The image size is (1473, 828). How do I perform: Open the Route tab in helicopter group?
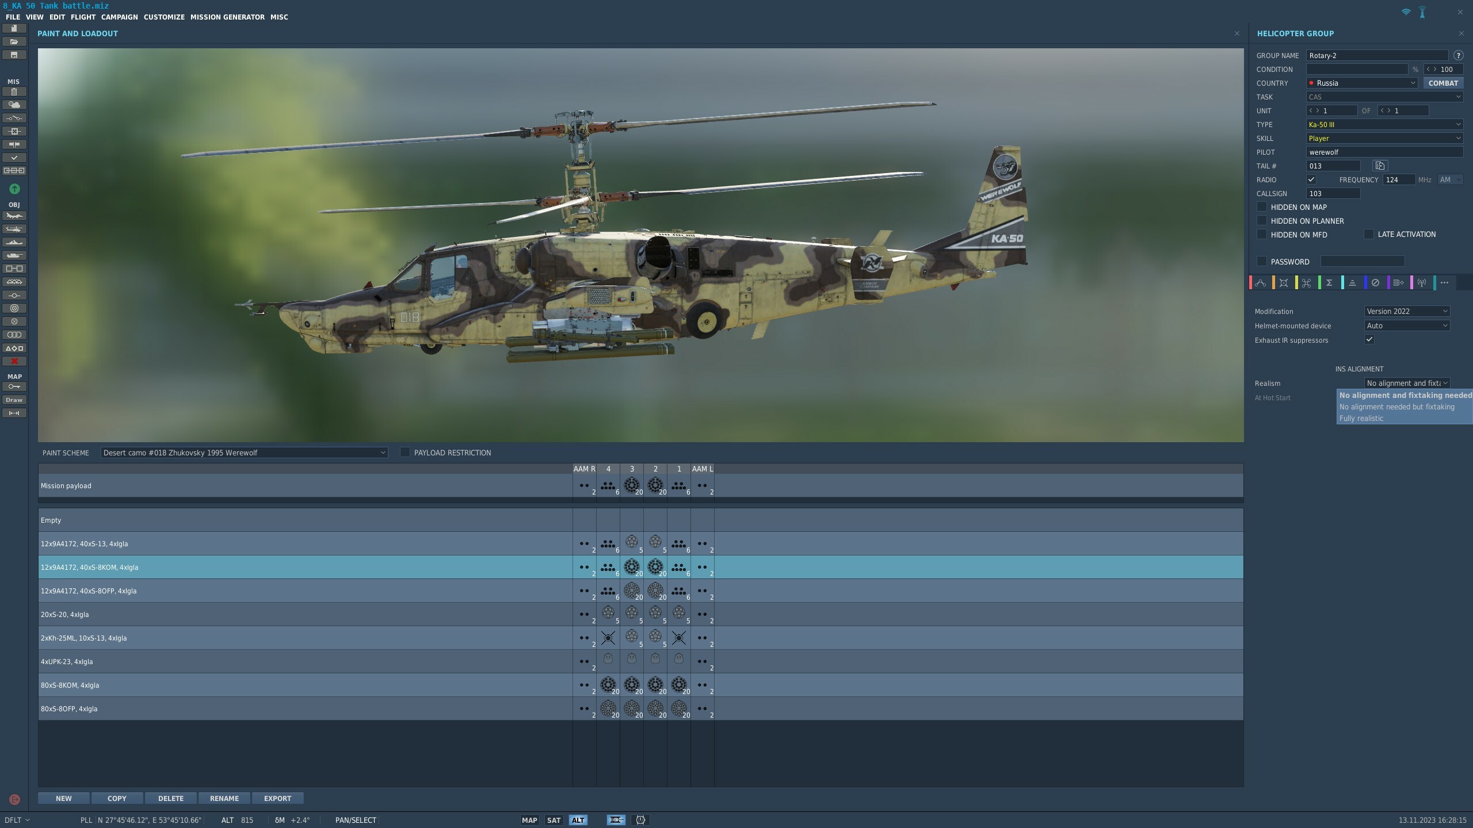[1261, 282]
